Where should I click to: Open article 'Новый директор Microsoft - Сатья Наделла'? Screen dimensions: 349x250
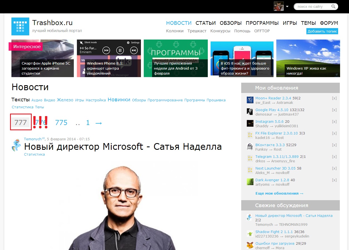point(123,146)
